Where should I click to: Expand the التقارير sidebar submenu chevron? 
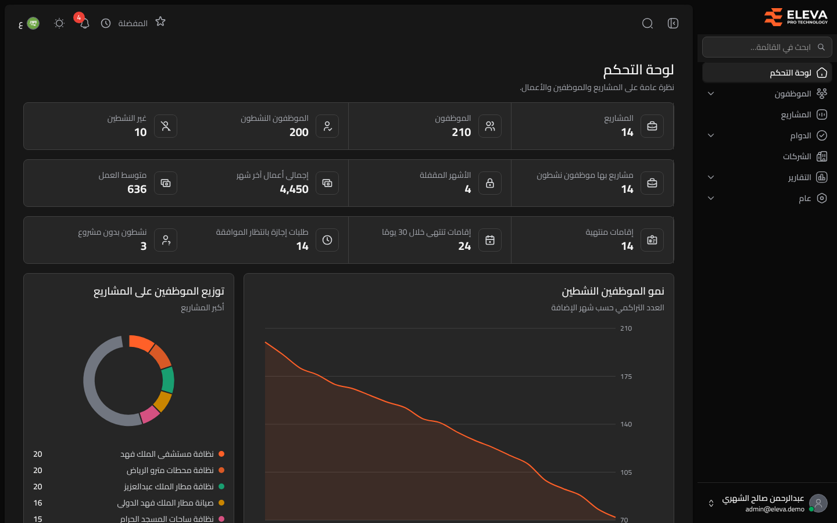711,177
